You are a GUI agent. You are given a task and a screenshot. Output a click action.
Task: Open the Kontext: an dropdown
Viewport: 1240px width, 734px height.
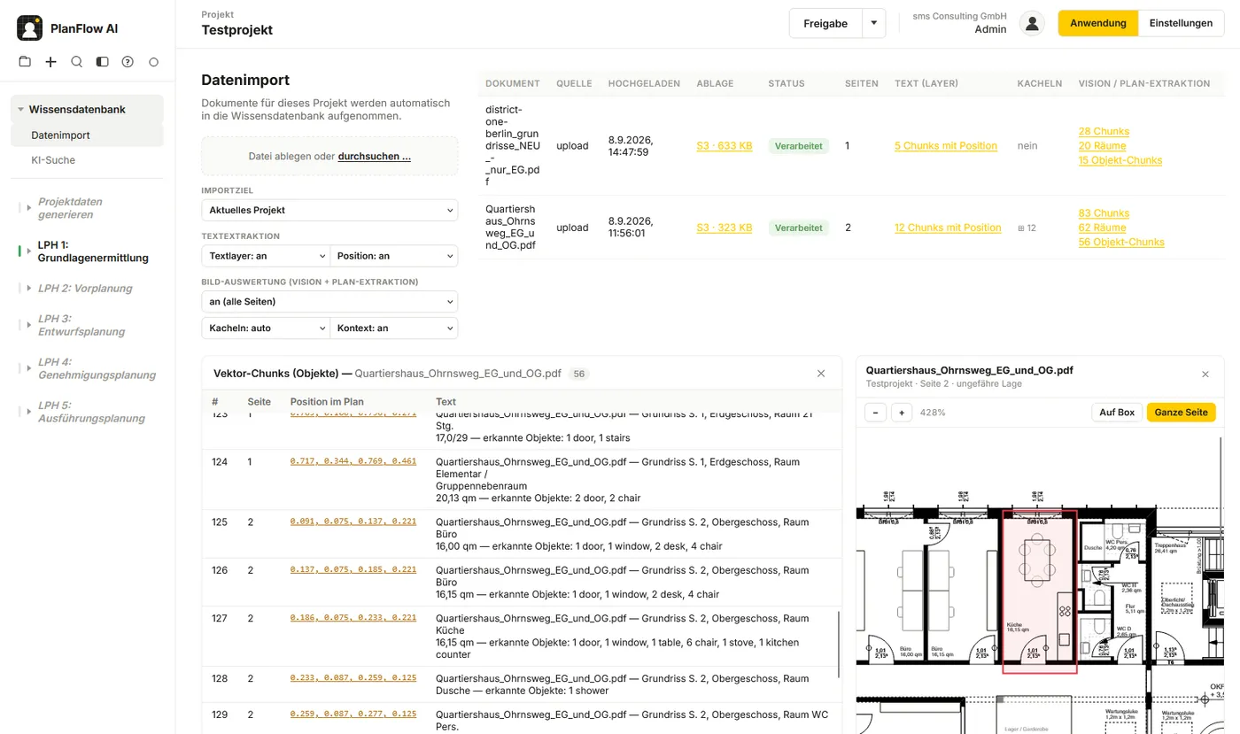tap(394, 328)
